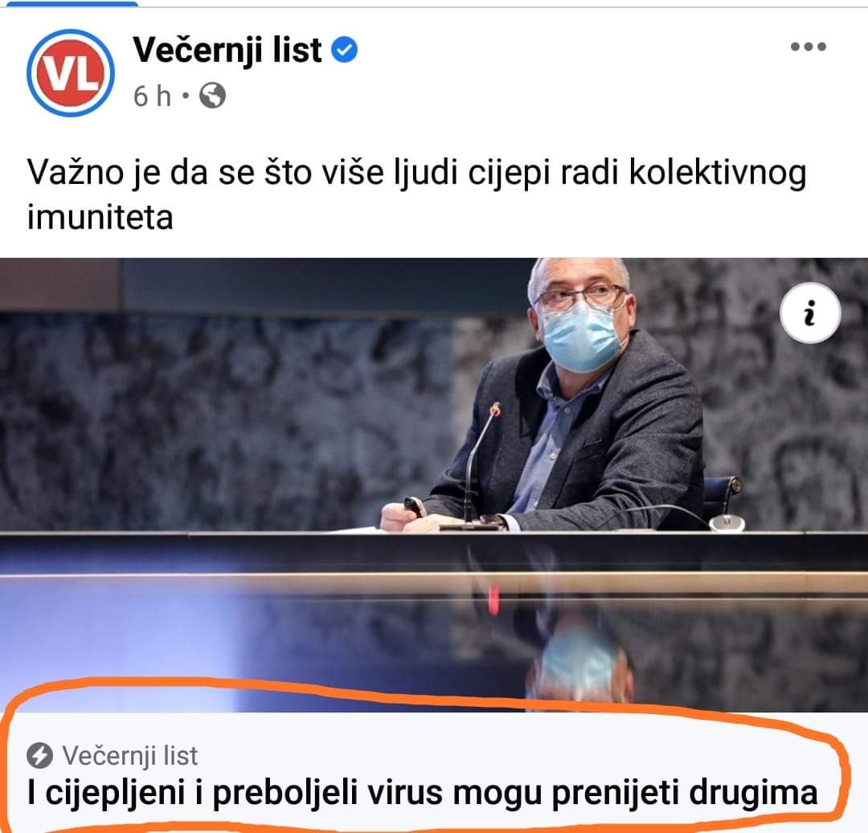Click the post caption about kolektivnog imuniteta
The height and width of the screenshot is (833, 868).
coord(416,194)
